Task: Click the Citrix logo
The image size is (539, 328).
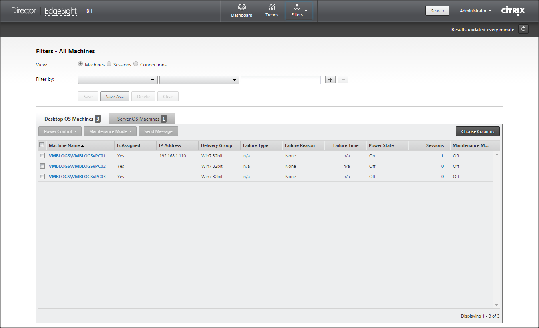Action: coord(513,11)
